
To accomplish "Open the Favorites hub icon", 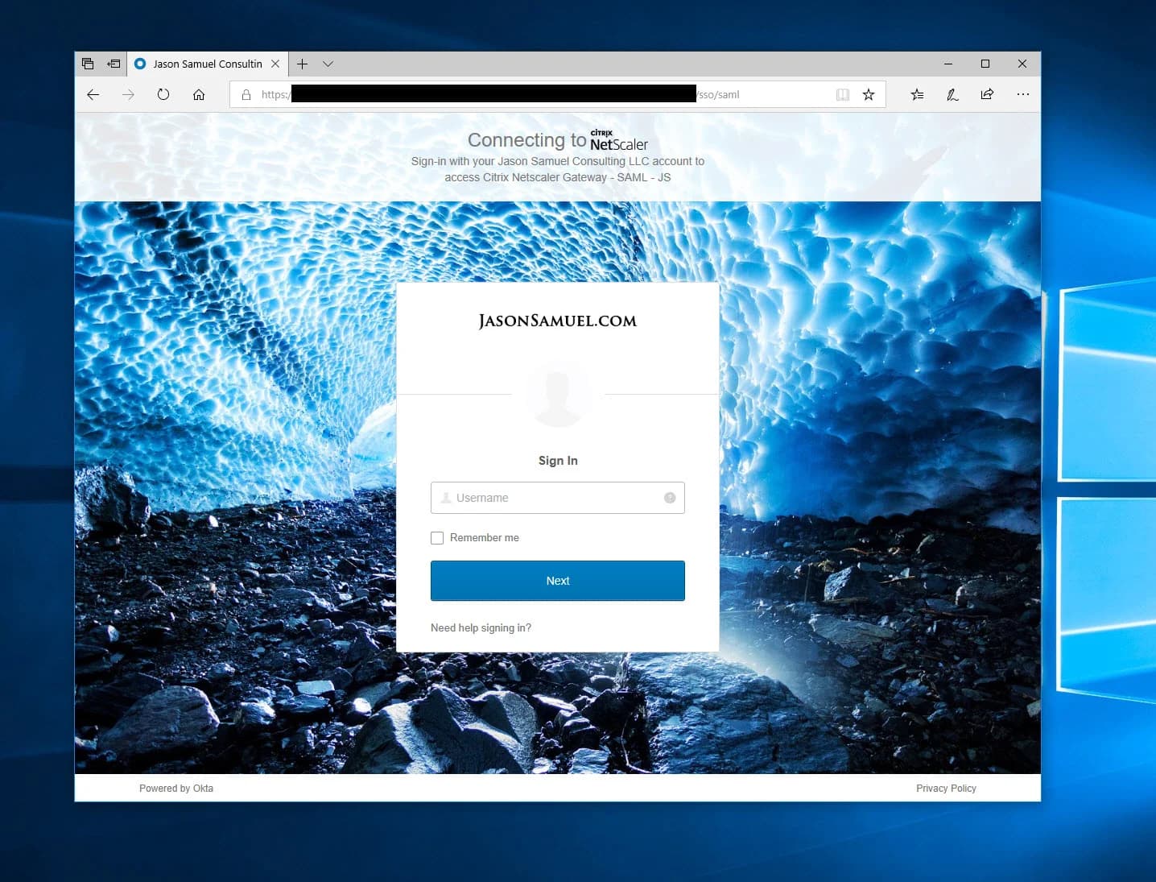I will click(917, 94).
